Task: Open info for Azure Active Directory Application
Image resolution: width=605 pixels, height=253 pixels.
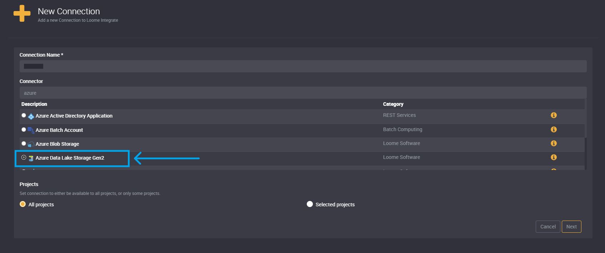Action: [554, 115]
